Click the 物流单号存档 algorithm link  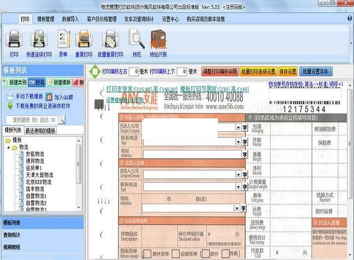click(x=305, y=85)
